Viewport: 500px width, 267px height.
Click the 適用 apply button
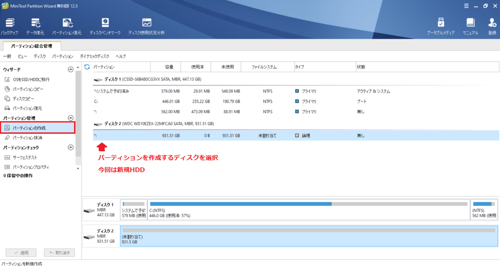(21, 252)
